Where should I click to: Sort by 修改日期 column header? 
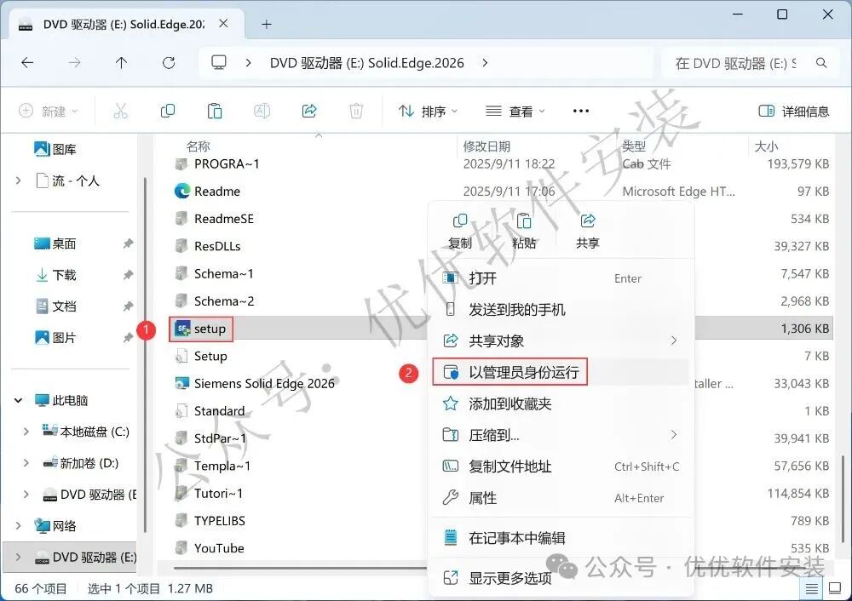tap(486, 146)
